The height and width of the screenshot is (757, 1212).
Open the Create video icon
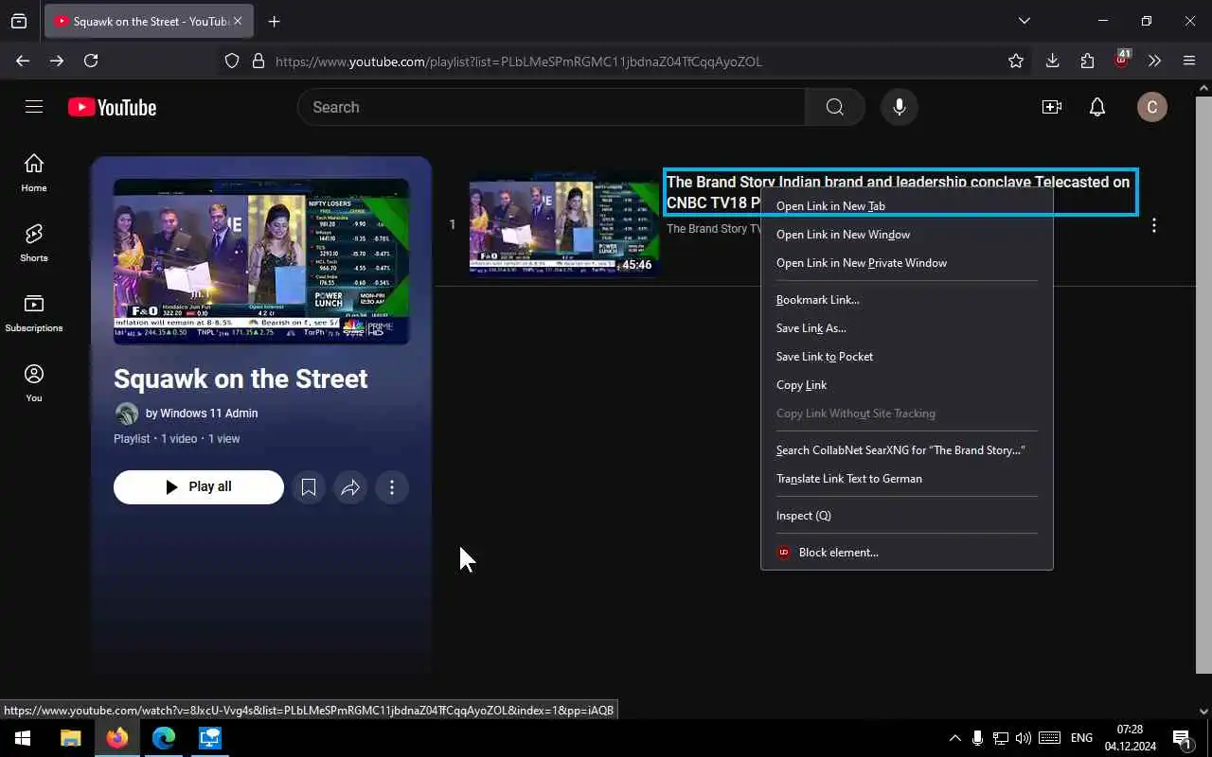click(1051, 107)
